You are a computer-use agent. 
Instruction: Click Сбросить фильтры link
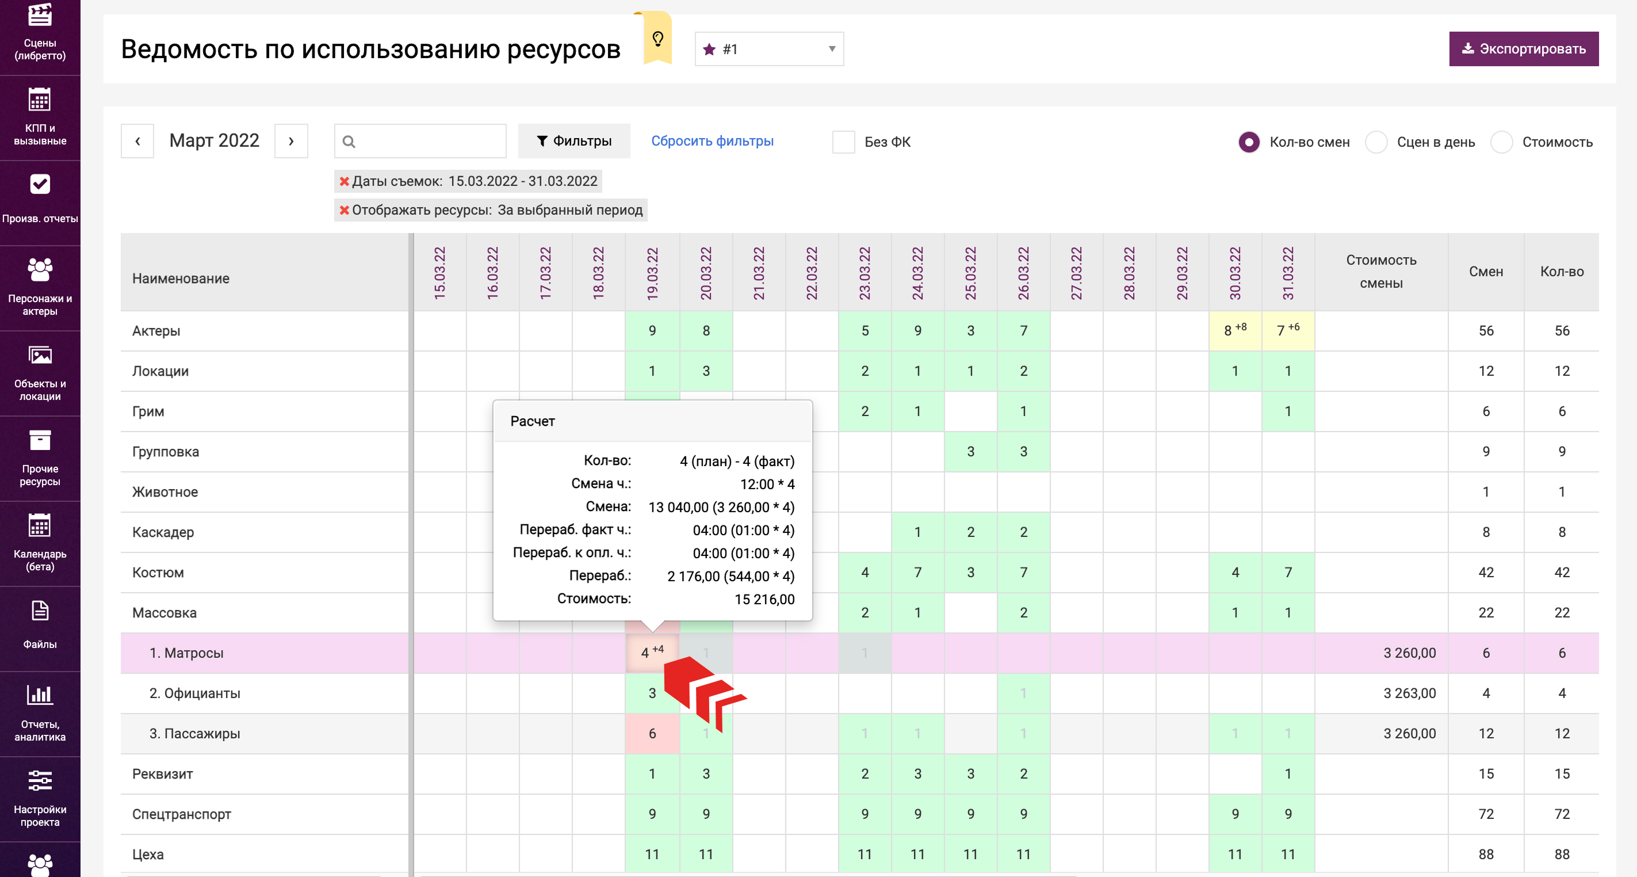point(712,140)
